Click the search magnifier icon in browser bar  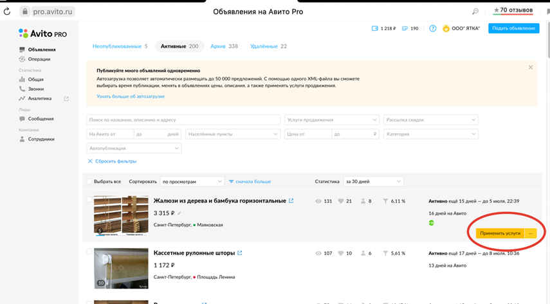[x=475, y=12]
